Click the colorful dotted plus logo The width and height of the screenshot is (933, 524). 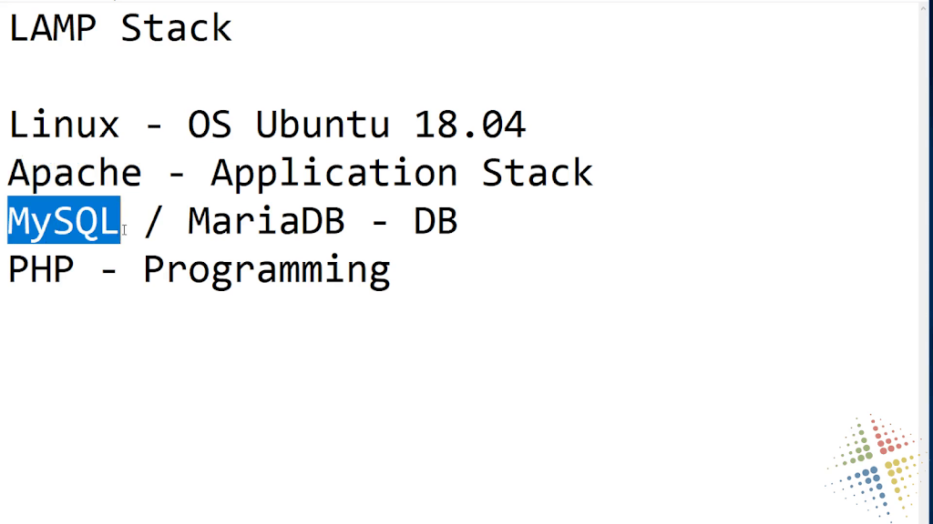click(x=872, y=469)
